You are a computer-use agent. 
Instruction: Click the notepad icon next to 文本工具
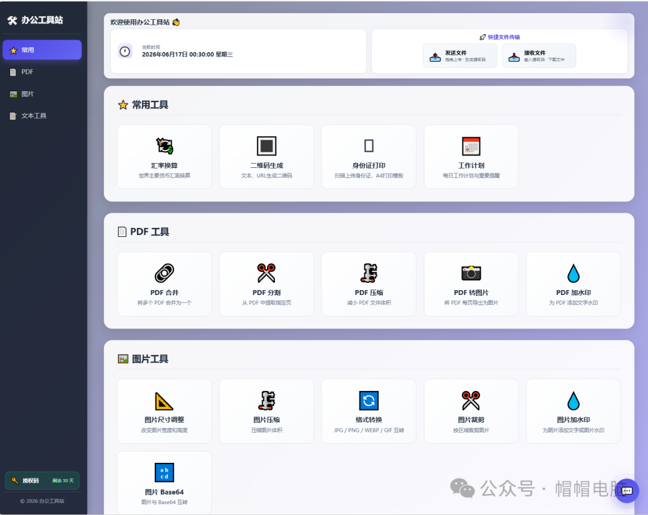coord(13,116)
